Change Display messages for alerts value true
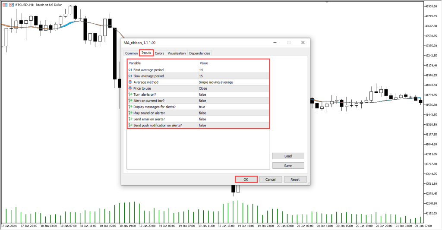 [x=234, y=107]
